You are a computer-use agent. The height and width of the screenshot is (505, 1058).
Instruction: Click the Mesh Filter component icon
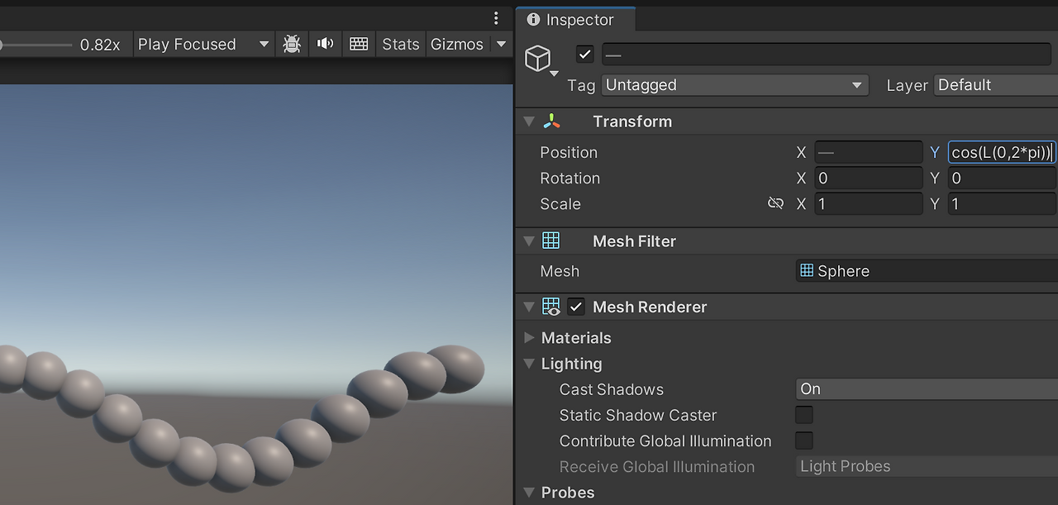(553, 241)
